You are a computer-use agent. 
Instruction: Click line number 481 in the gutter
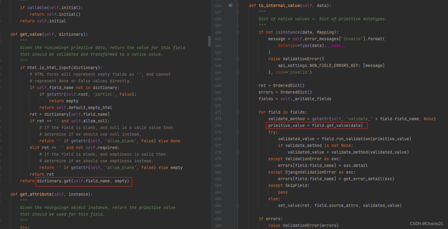tap(218, 172)
